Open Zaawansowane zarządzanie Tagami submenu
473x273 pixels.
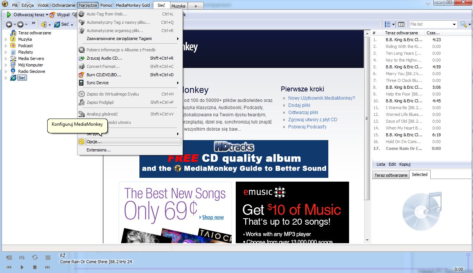(129, 39)
